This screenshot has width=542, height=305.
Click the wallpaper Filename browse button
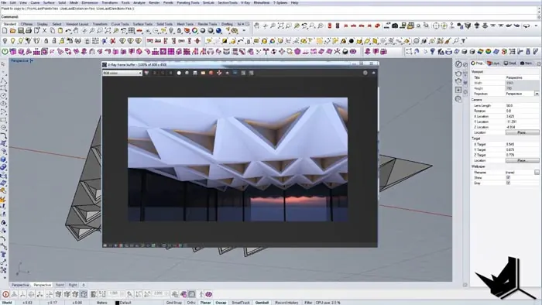pos(537,172)
